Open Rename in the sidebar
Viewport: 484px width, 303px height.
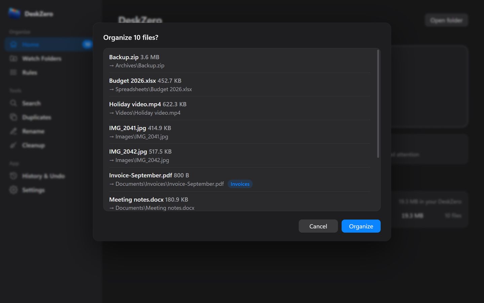[49, 131]
